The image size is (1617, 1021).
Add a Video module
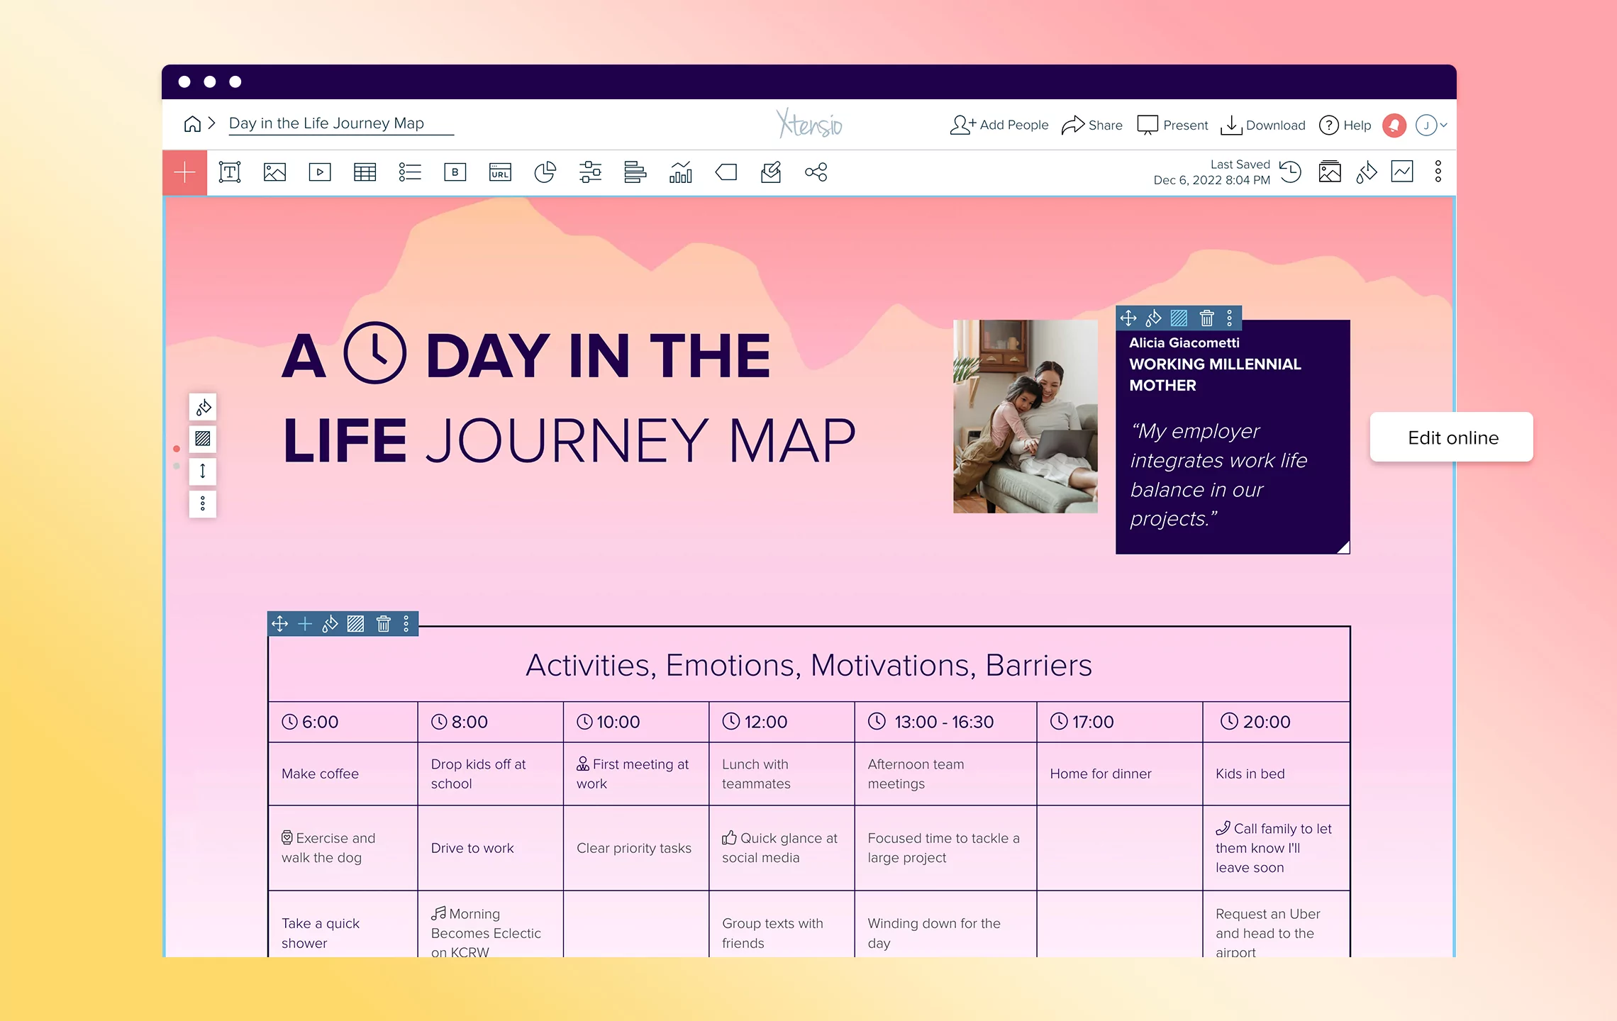click(x=320, y=172)
